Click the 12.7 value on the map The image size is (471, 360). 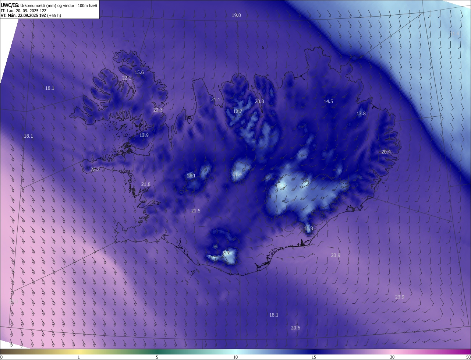238,111
